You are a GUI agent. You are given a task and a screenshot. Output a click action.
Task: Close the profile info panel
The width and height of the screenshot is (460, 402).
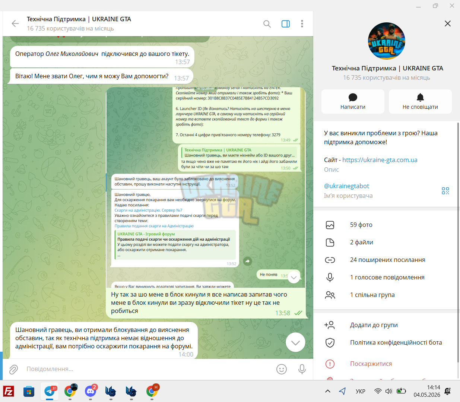448,23
